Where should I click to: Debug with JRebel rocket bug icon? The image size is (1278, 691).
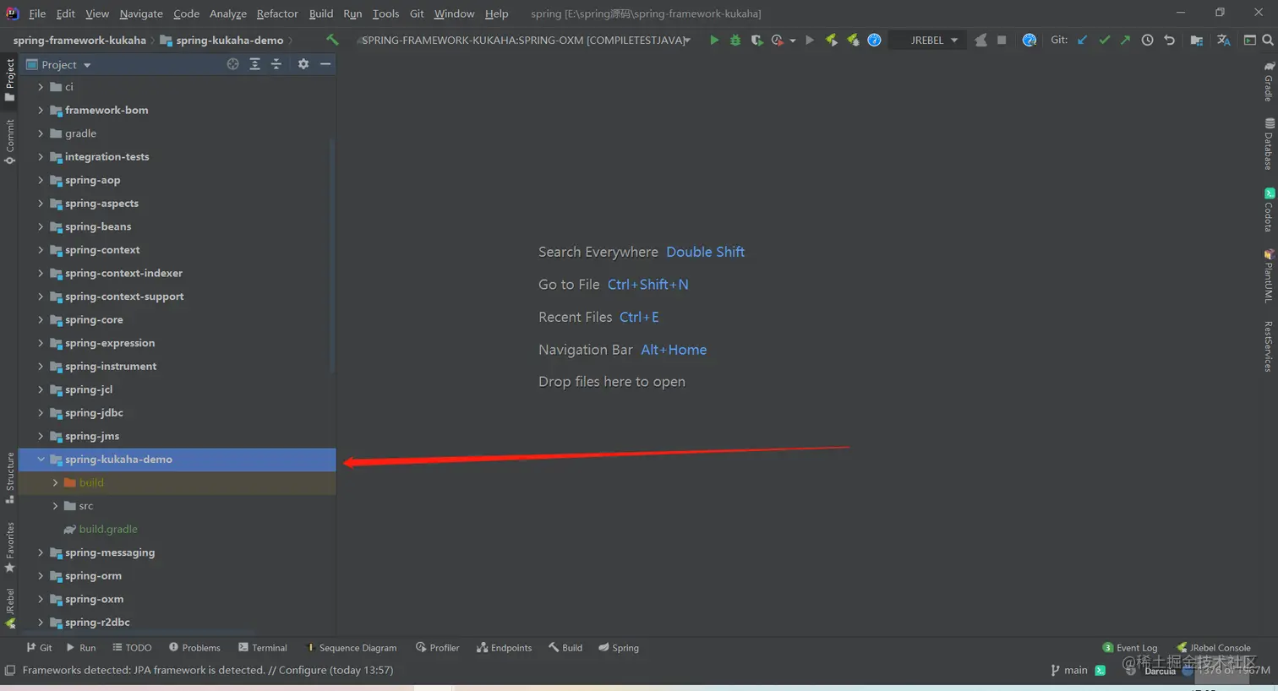853,40
